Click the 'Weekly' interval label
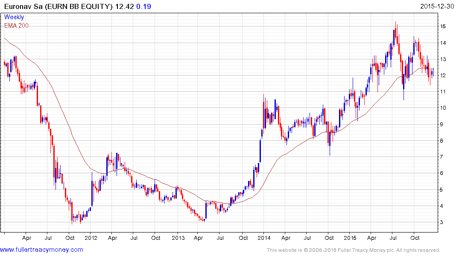This screenshot has width=459, height=256. coord(14,17)
